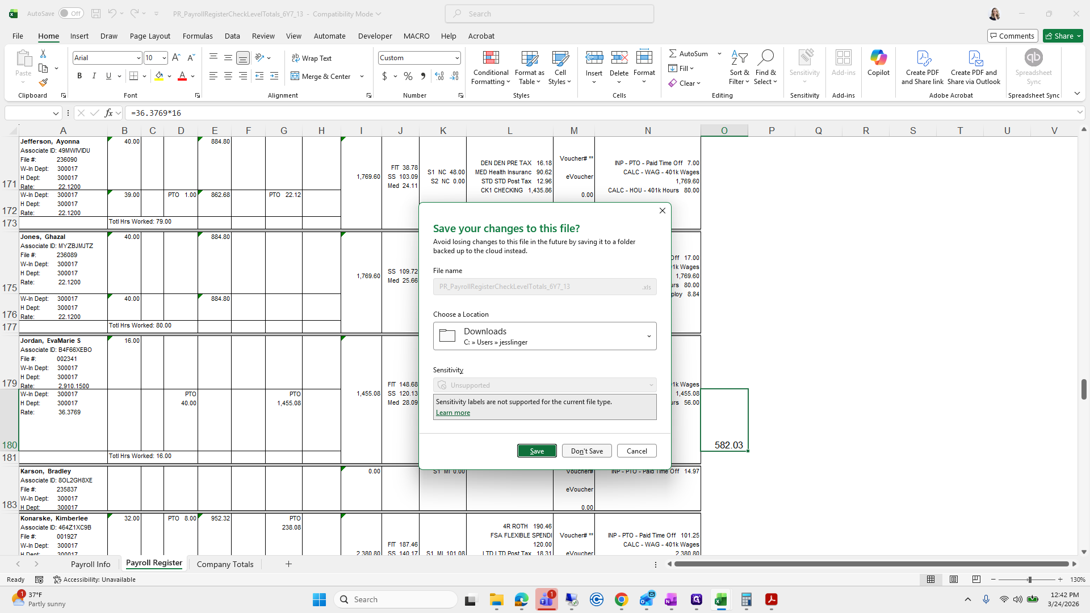
Task: Click the Learn more link
Action: click(x=452, y=413)
